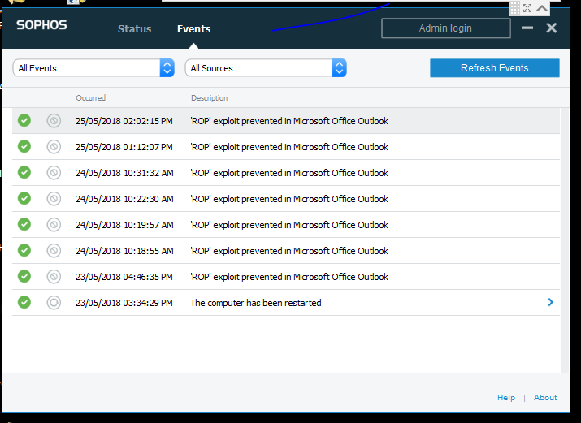Screen dimensions: 581x423
Task: Select description of 24/05/2018 10:19:57 AM ROP exploit event
Action: point(289,225)
